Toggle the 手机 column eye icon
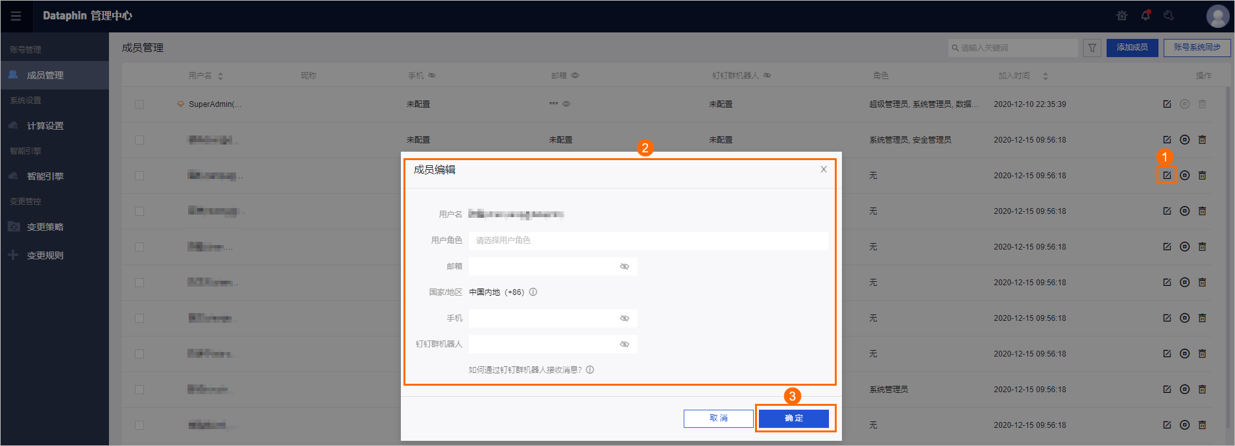Screen dimensions: 1235x446 coord(432,76)
